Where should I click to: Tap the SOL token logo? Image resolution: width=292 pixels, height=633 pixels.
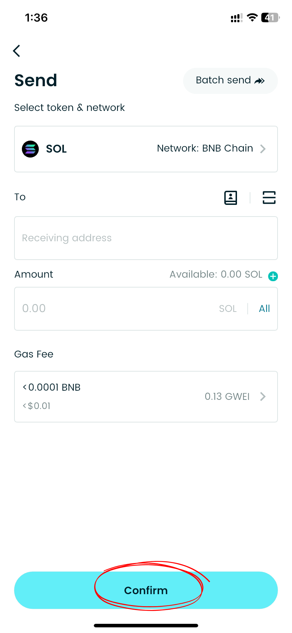[30, 149]
